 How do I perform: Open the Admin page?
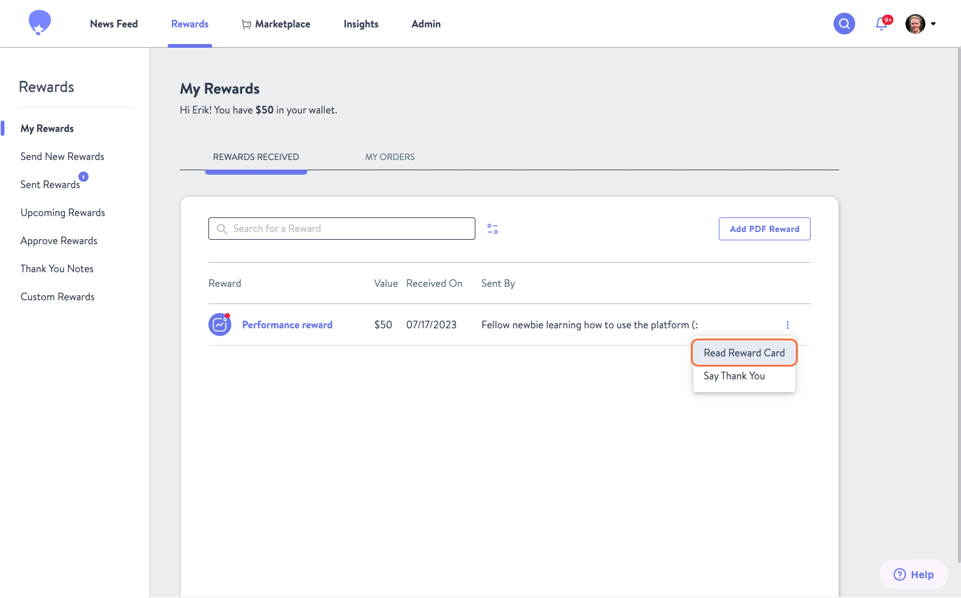click(x=426, y=24)
